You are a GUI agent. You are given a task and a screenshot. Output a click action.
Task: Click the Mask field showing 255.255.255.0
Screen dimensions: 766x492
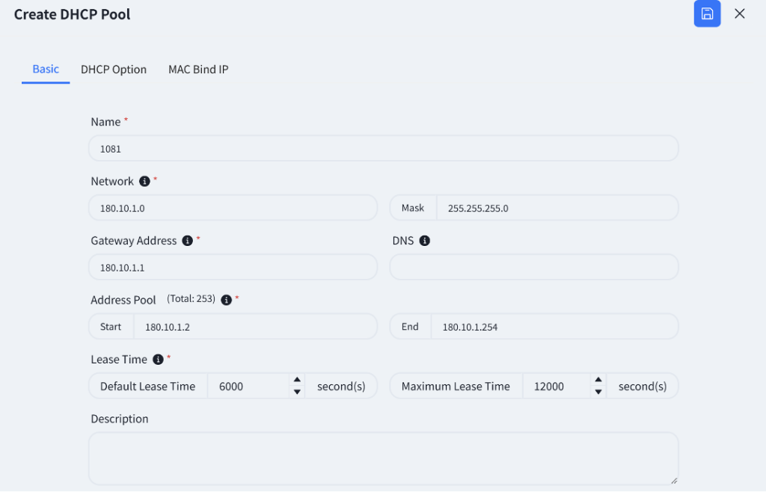tap(557, 208)
